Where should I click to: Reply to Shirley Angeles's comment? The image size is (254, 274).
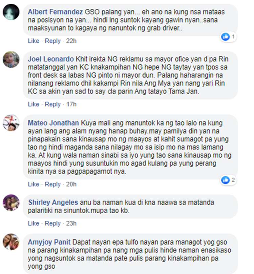(52, 223)
